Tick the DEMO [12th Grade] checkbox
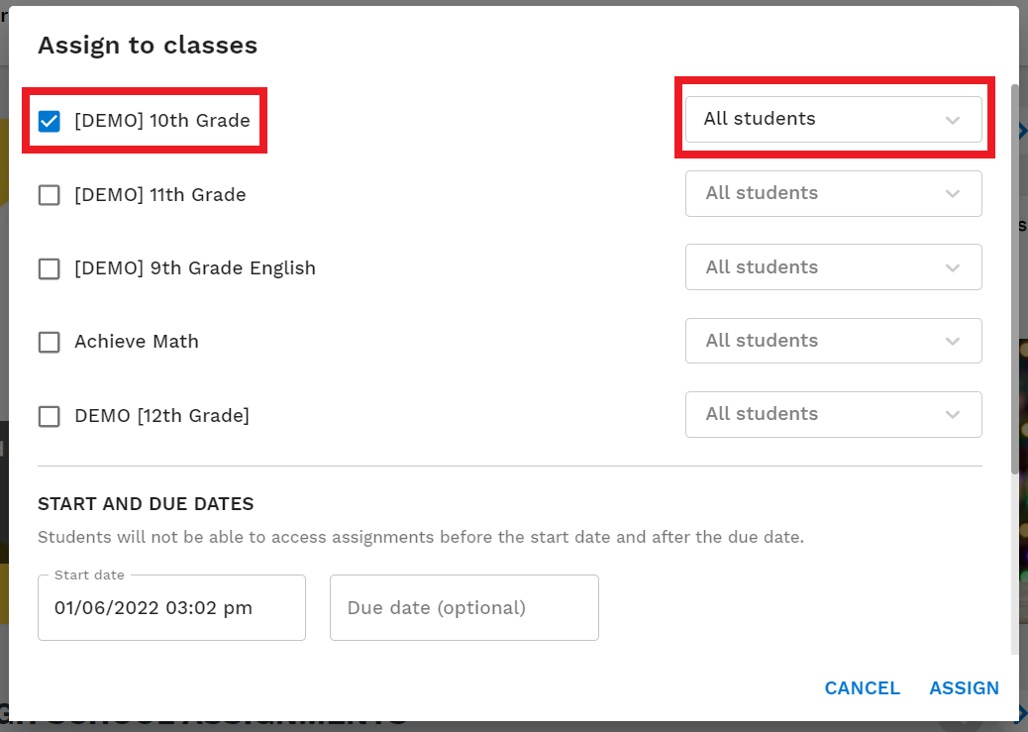Screen dimensions: 1028x732 click(50, 416)
